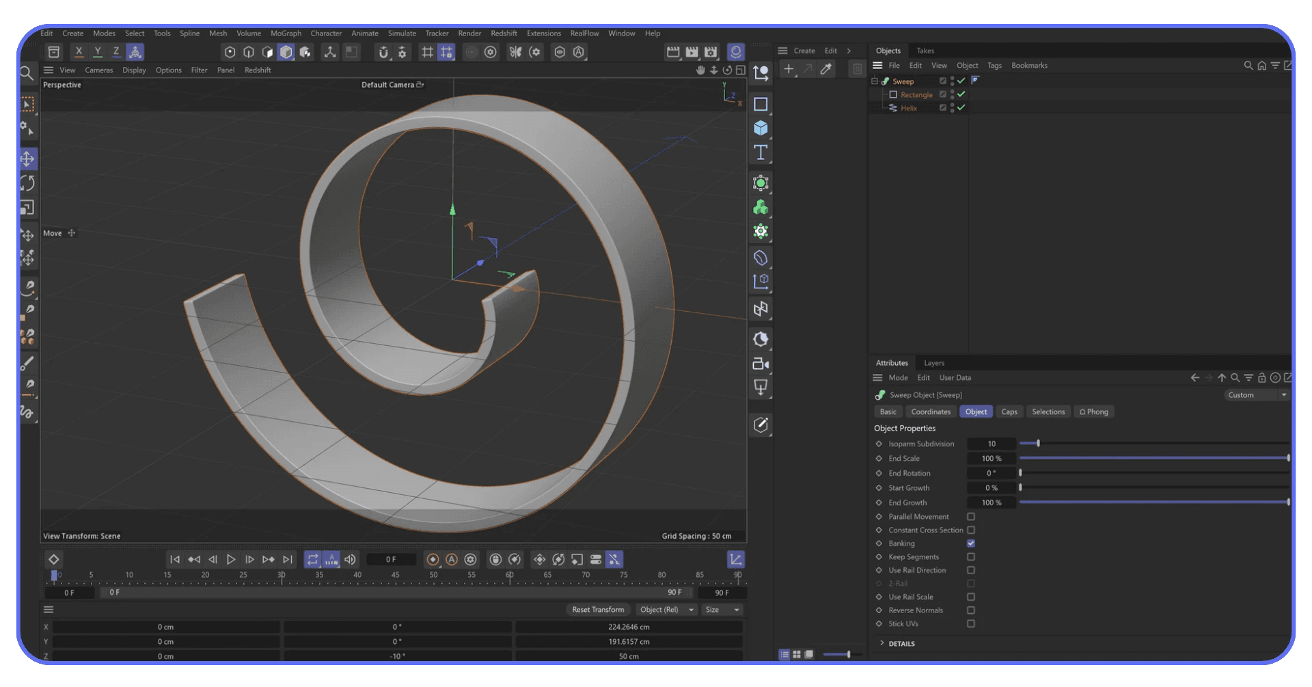This screenshot has width=1312, height=687.
Task: Disable the Banking checkbox
Action: click(x=970, y=543)
